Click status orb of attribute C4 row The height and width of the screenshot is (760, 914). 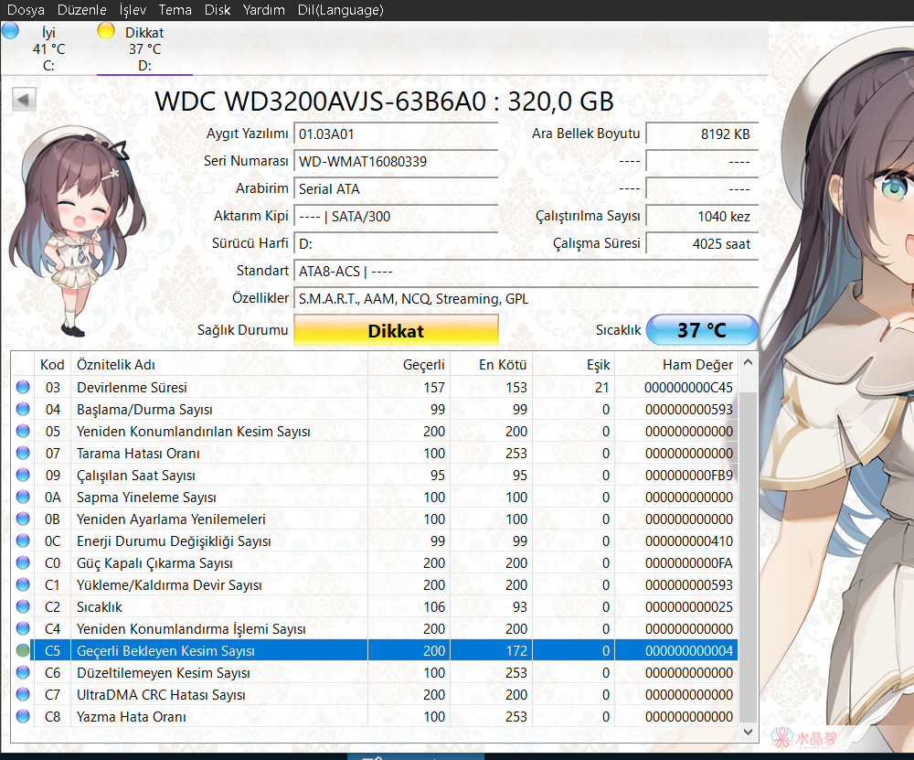point(23,629)
